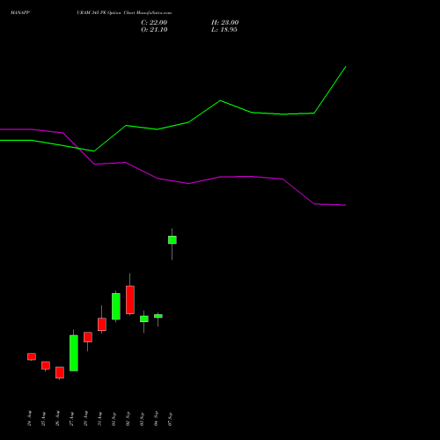Click the 26 Aug red candle
This screenshot has width=440, height=440.
point(60,372)
